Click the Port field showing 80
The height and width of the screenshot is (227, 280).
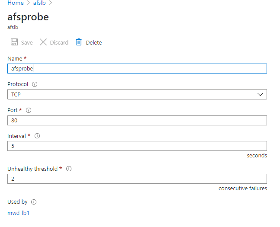[137, 121]
